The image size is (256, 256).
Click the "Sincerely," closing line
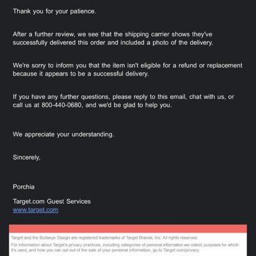click(x=27, y=157)
